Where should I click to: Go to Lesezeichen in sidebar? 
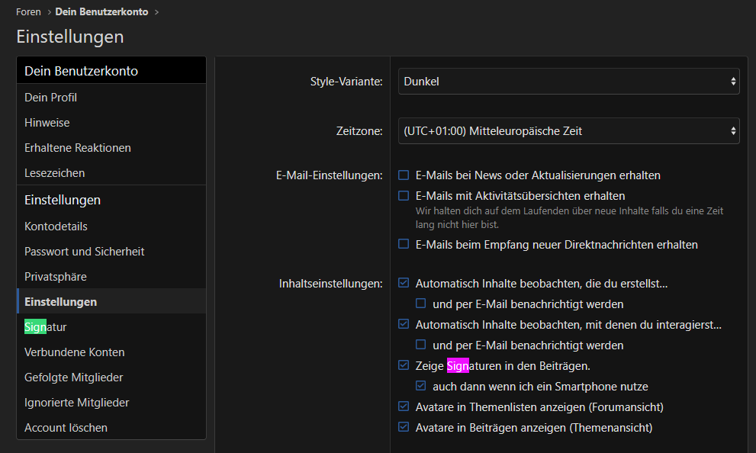pos(54,173)
